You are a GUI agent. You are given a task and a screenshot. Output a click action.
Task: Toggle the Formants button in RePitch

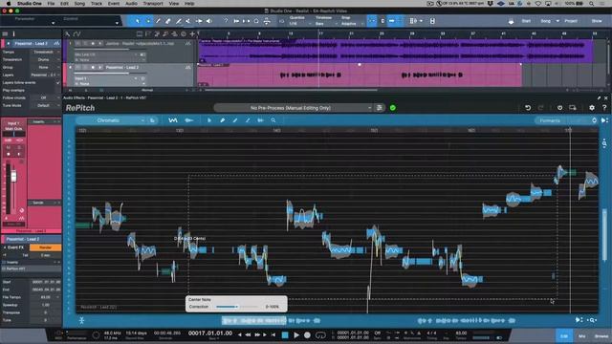[x=550, y=120]
